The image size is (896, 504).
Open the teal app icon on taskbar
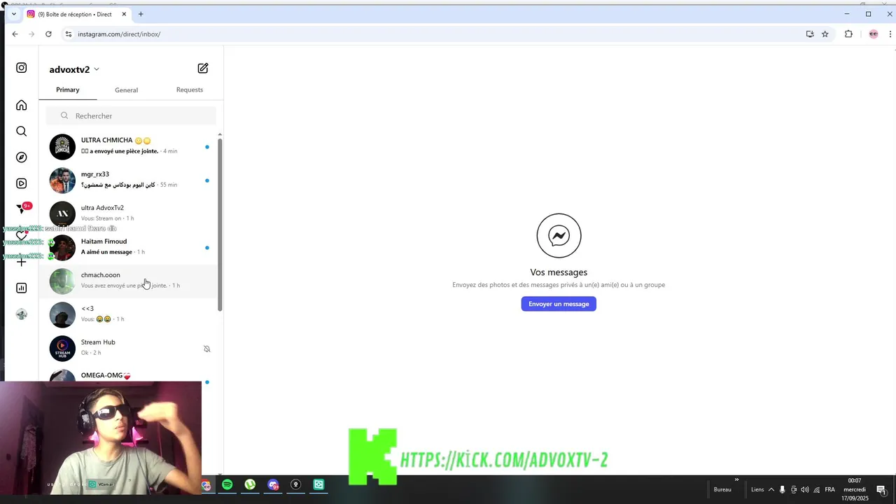coord(318,484)
